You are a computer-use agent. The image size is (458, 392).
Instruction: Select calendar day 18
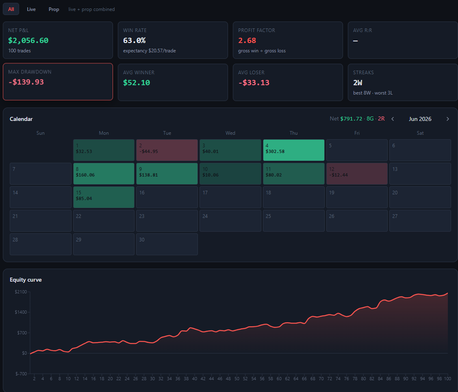[293, 197]
